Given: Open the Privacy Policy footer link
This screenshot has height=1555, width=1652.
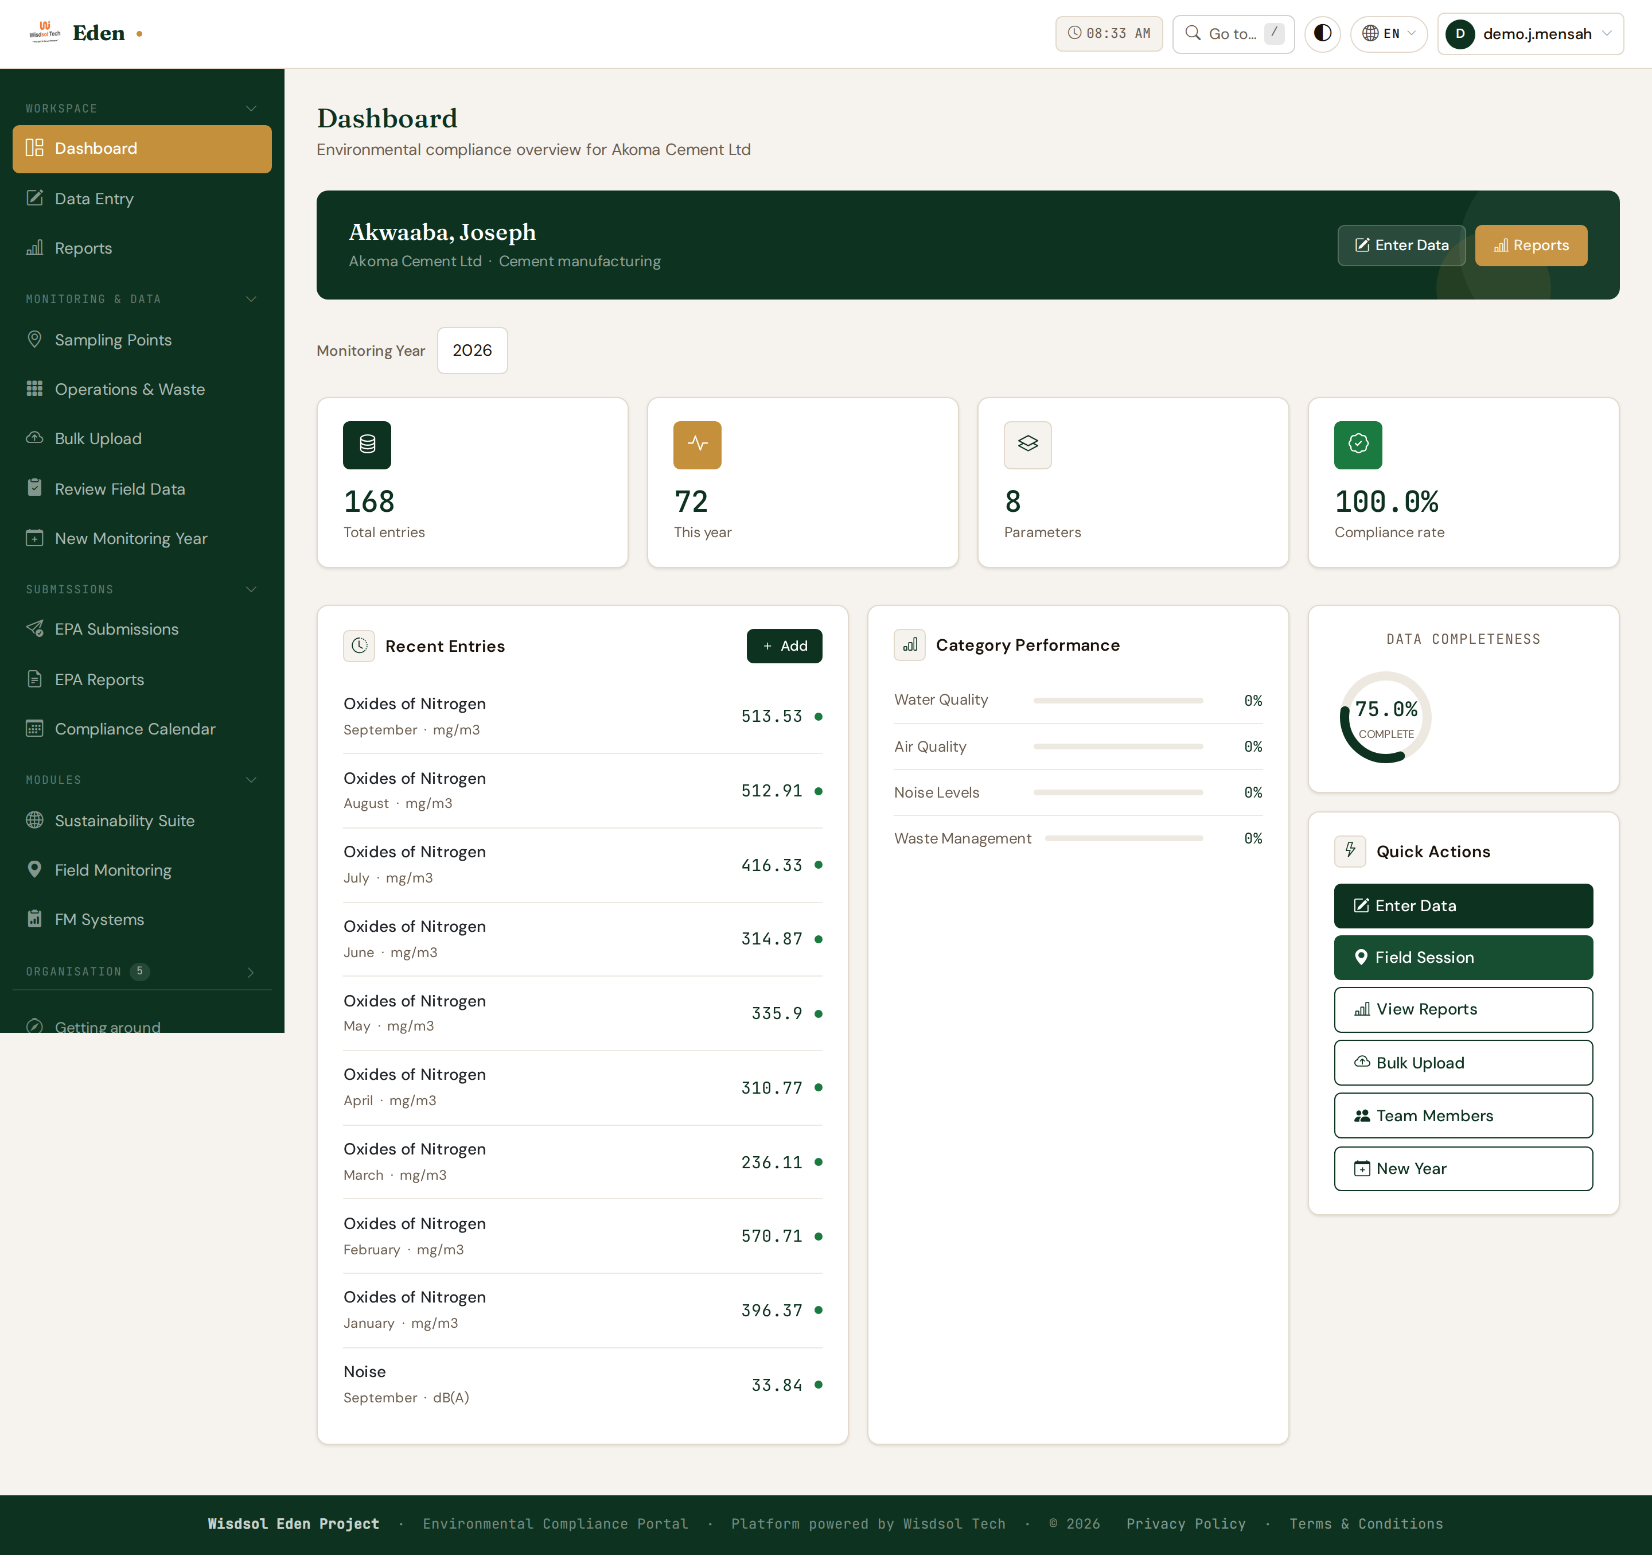Looking at the screenshot, I should click(x=1186, y=1523).
